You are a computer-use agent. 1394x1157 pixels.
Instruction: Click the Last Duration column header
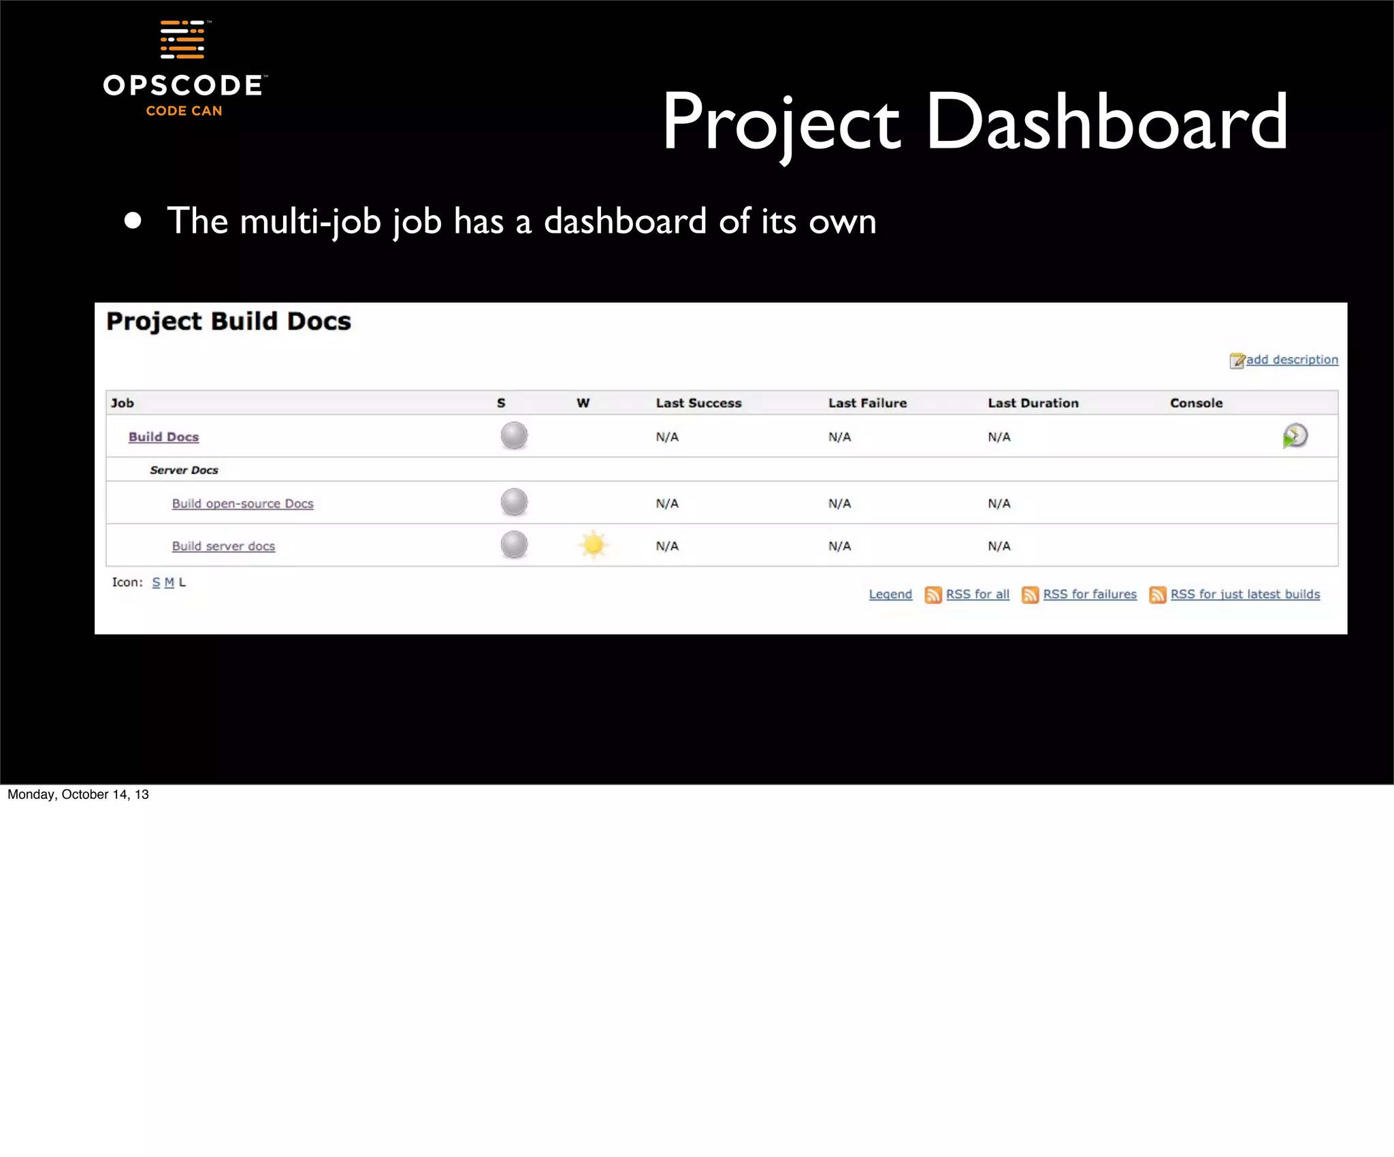pyautogui.click(x=1033, y=403)
